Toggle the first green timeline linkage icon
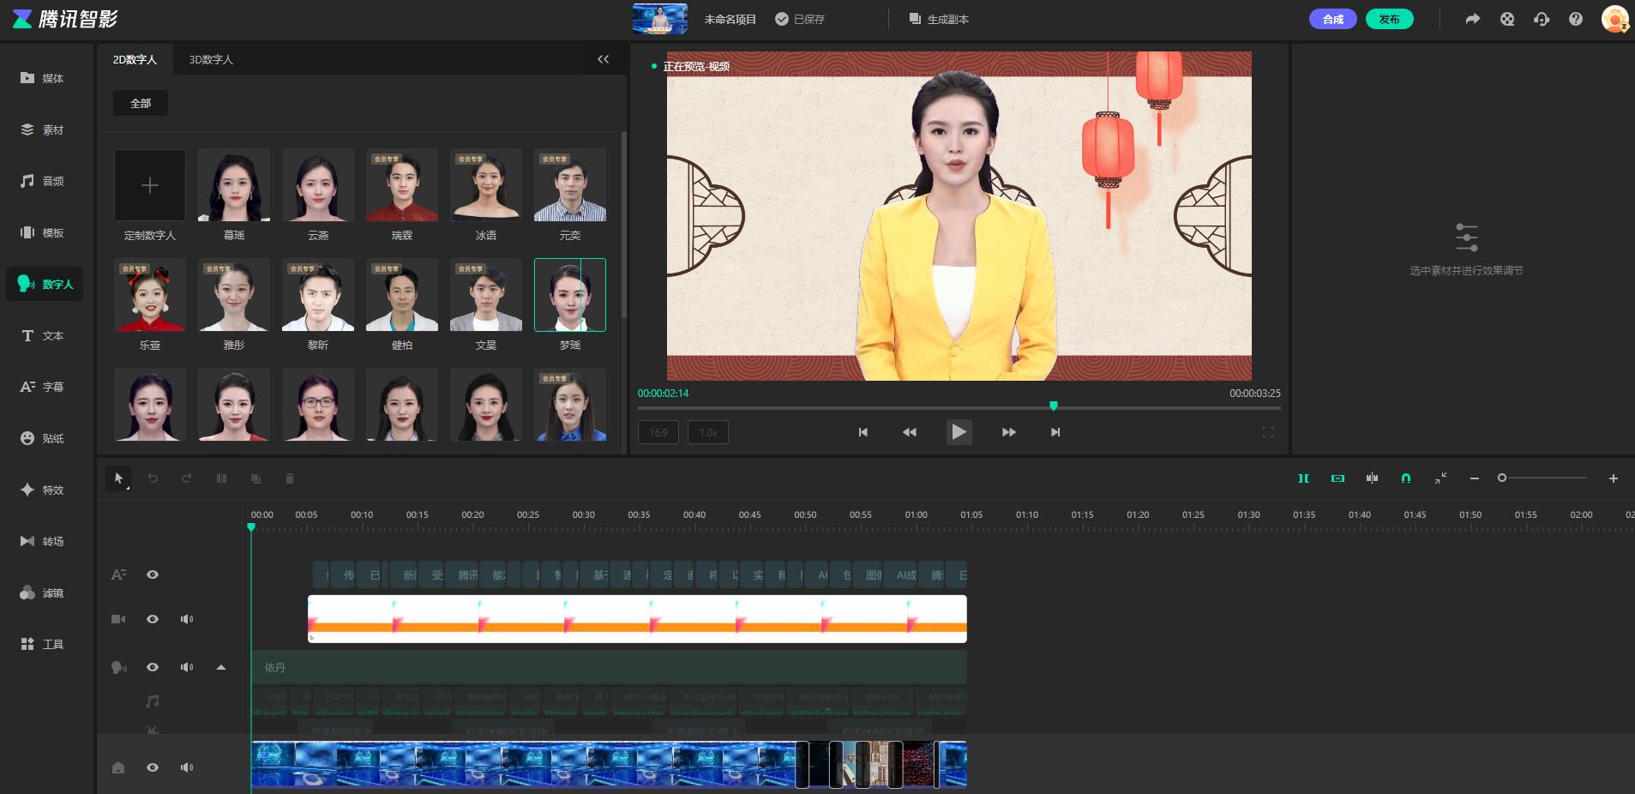 click(x=1303, y=478)
